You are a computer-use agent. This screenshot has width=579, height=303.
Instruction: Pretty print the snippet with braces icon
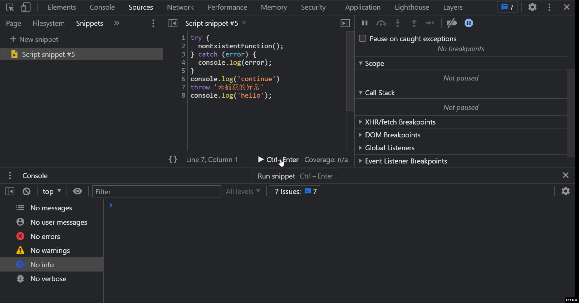(173, 160)
